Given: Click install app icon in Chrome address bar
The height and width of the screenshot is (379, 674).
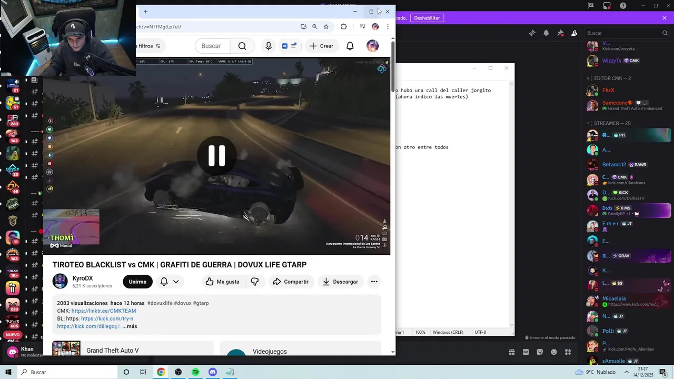Looking at the screenshot, I should [303, 26].
